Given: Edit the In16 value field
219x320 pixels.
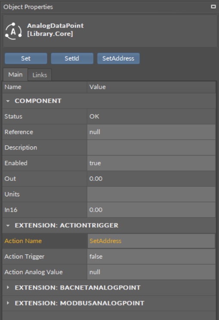Looking at the screenshot, I should pos(151,210).
